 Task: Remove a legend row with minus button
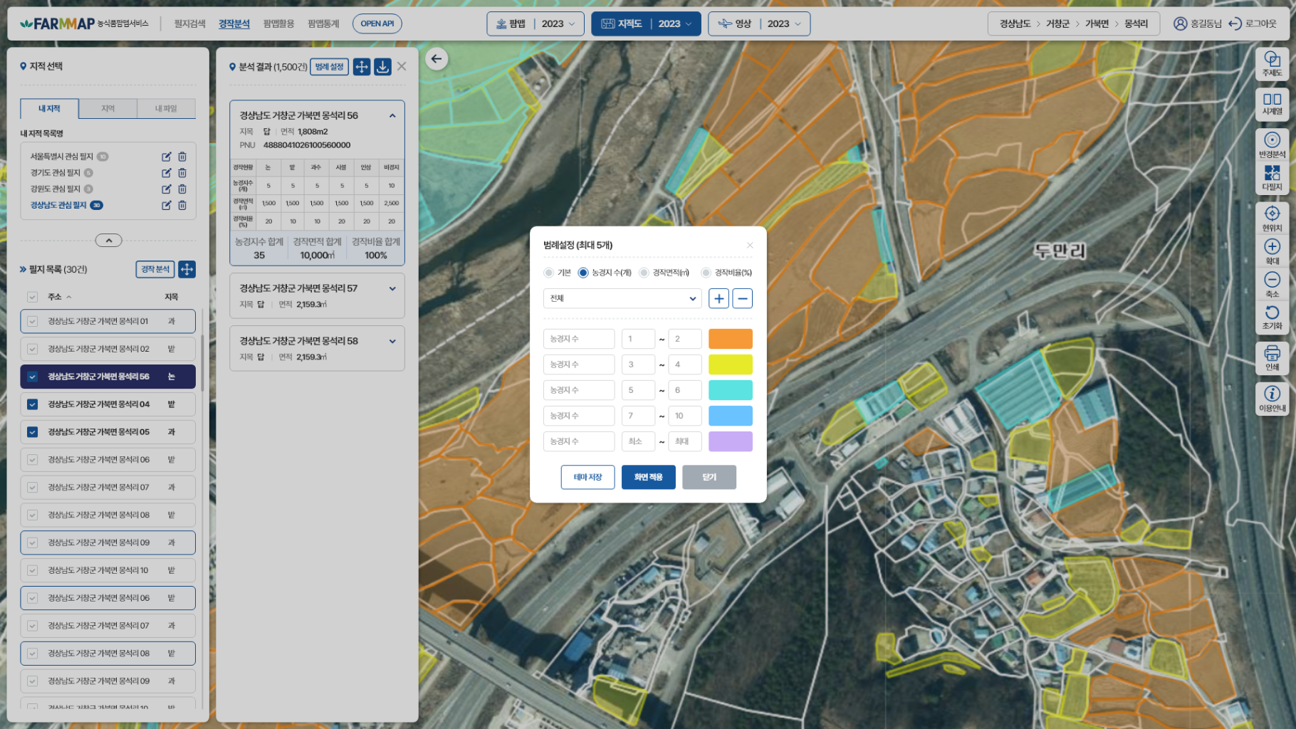(x=742, y=298)
